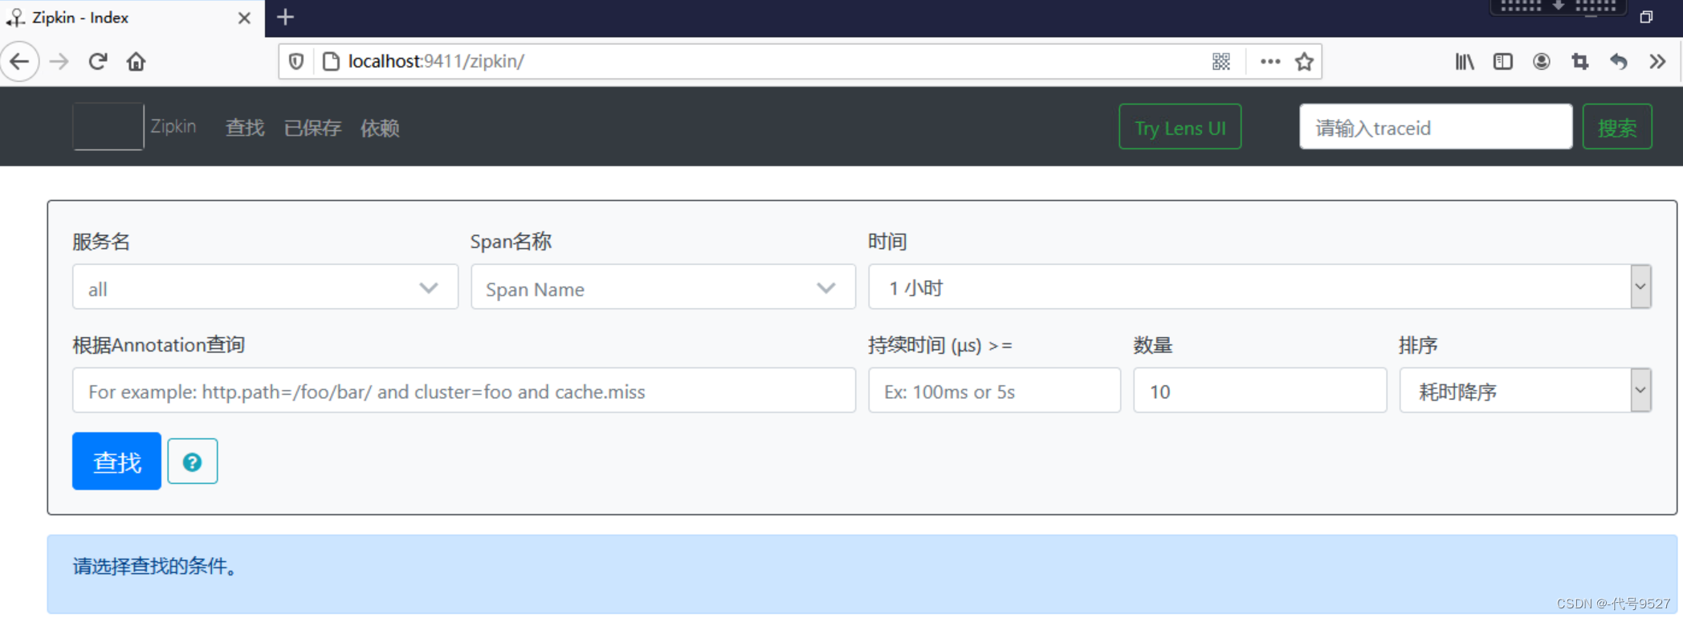Expand more tools with the double chevron
The height and width of the screenshot is (618, 1683).
[1657, 62]
